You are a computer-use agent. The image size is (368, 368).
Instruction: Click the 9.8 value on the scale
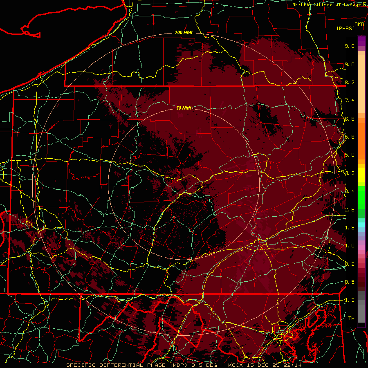click(350, 46)
